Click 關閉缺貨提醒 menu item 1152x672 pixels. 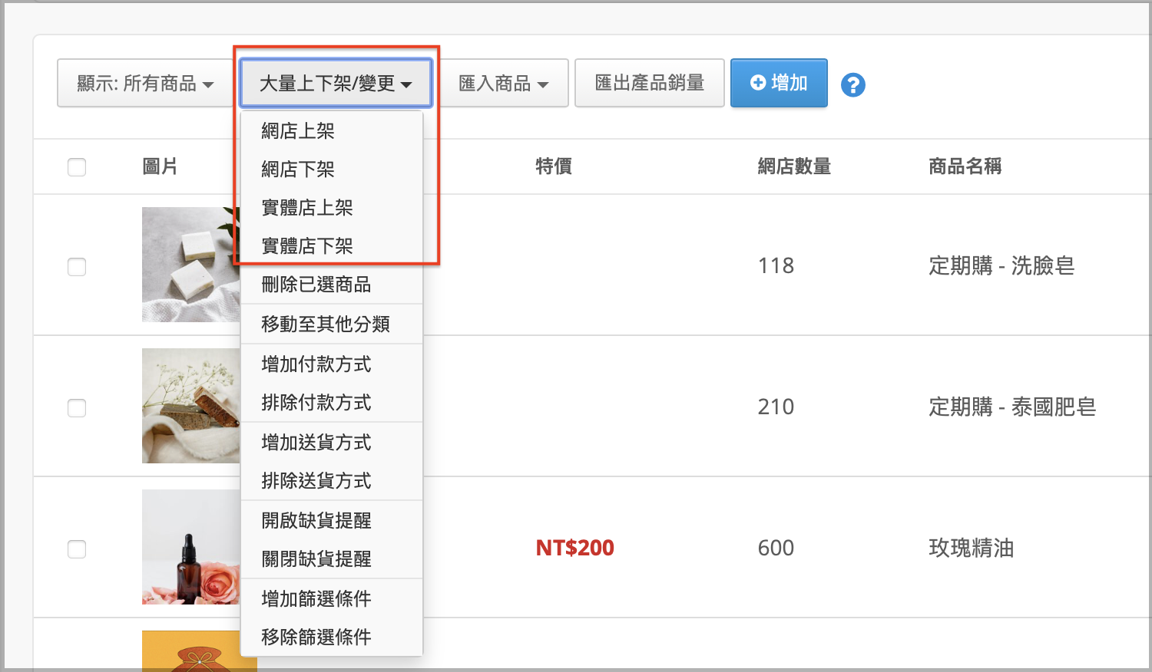332,559
